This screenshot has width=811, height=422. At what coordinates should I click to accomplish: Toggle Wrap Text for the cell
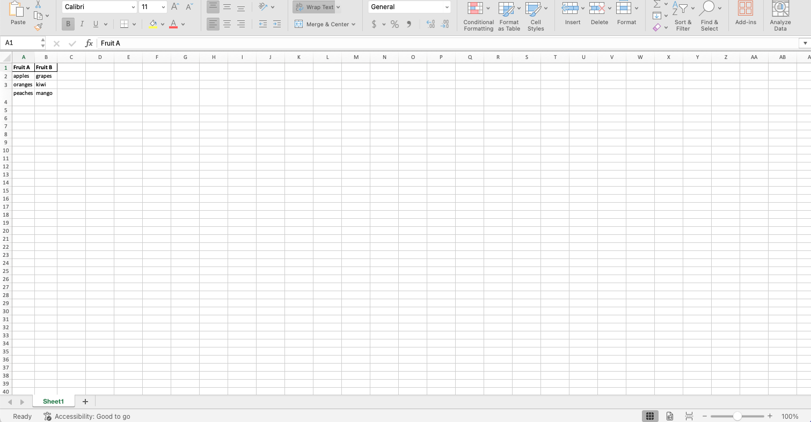317,8
